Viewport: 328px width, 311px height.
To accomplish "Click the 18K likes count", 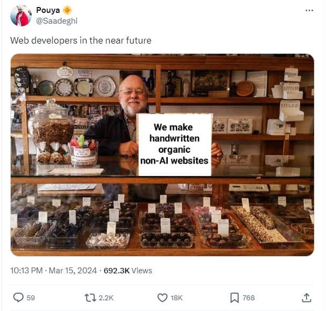I will (x=176, y=298).
